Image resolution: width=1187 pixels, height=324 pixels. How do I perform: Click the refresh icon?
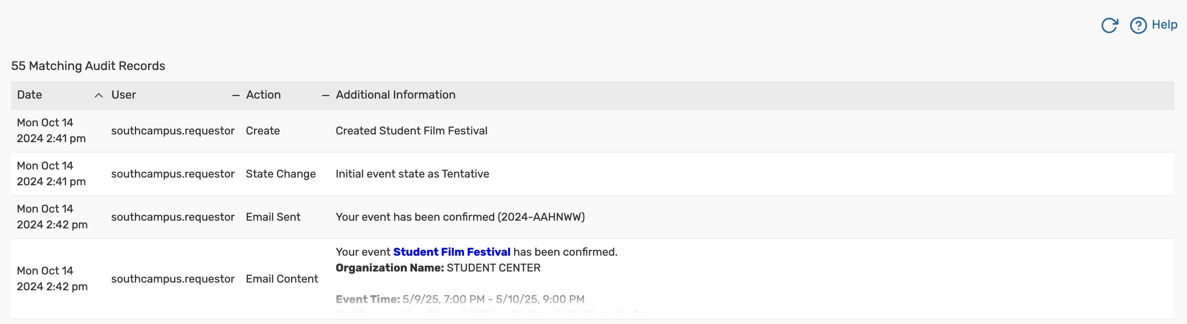pos(1109,25)
